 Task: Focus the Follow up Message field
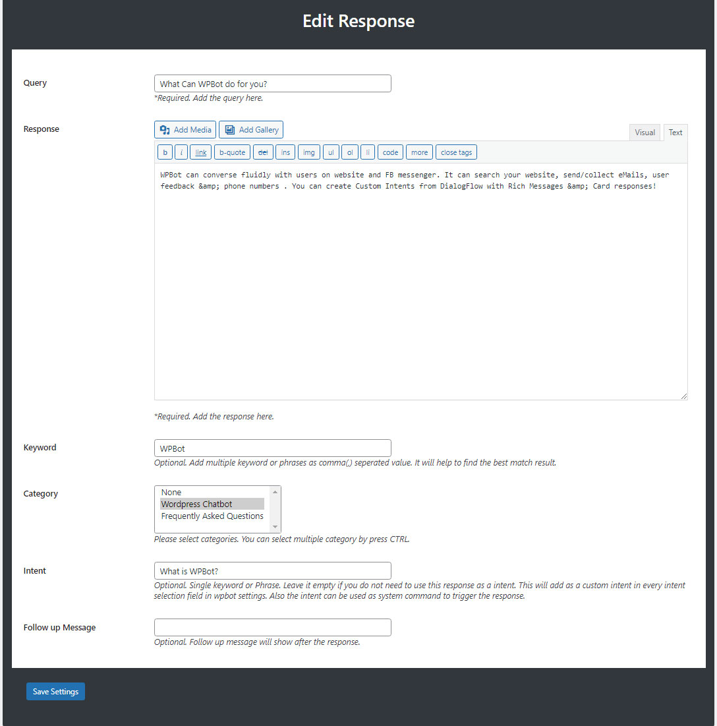(x=273, y=627)
